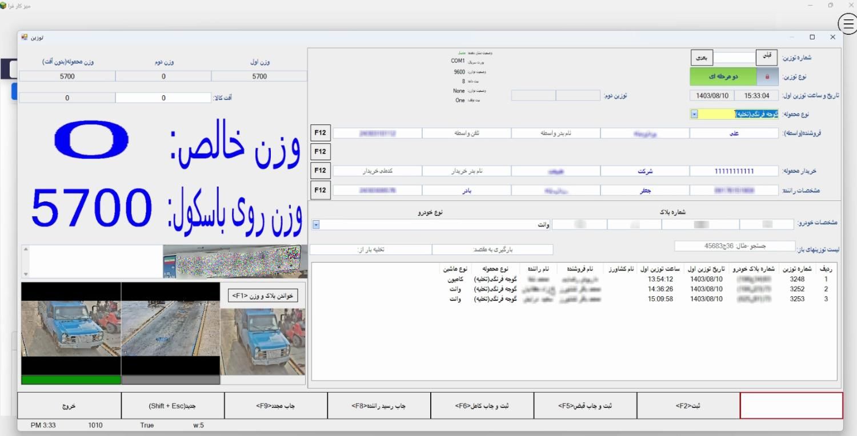
Task: Click the first weight value 5700 under وزن اول
Action: click(x=259, y=76)
